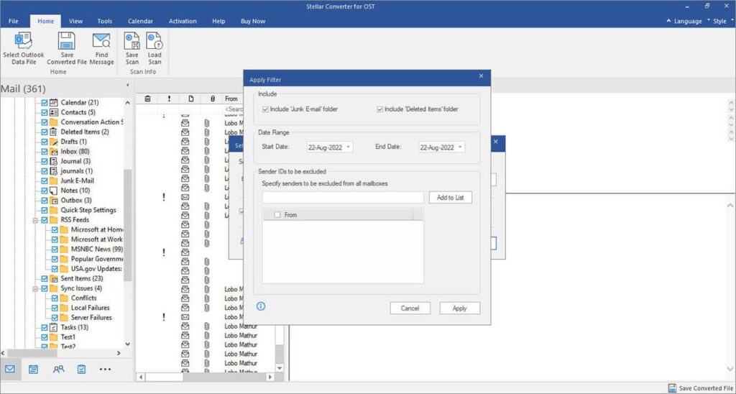Image resolution: width=736 pixels, height=394 pixels.
Task: Click Select Outlook Data File icon
Action: (23, 41)
